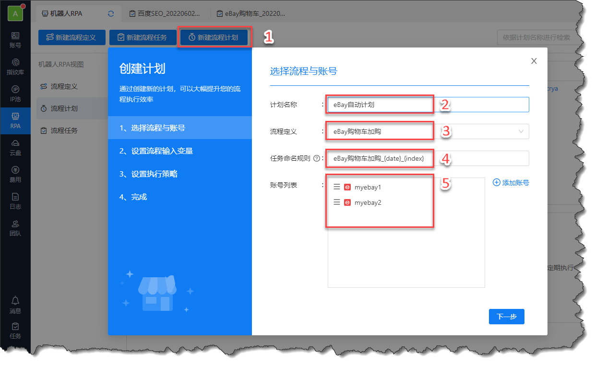Image resolution: width=595 pixels, height=366 pixels.
Task: Focus the 计划名称 input field
Action: coord(428,105)
